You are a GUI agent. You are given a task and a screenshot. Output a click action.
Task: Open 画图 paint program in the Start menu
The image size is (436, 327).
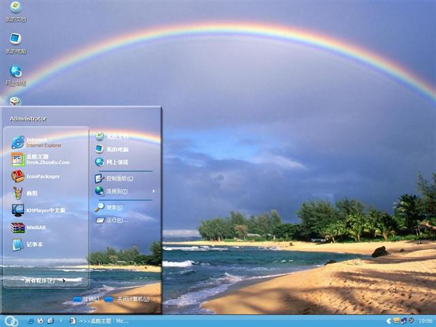(x=25, y=193)
